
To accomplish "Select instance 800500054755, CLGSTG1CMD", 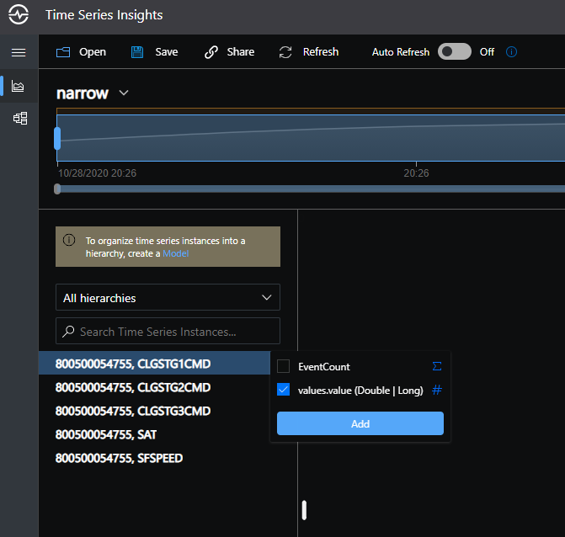I will tap(154, 363).
